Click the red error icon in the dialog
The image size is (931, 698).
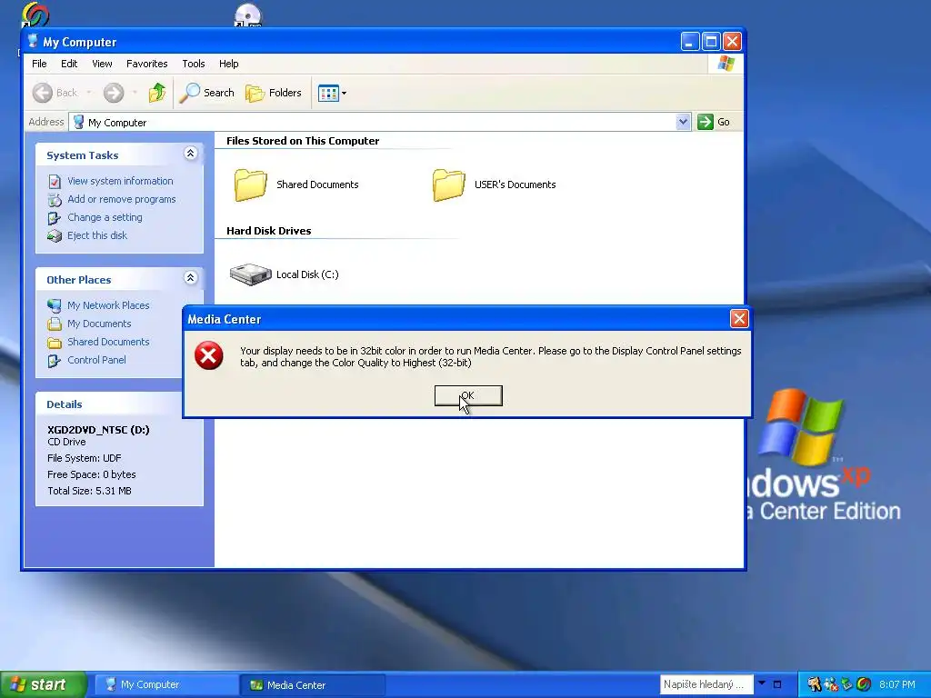pyautogui.click(x=209, y=355)
